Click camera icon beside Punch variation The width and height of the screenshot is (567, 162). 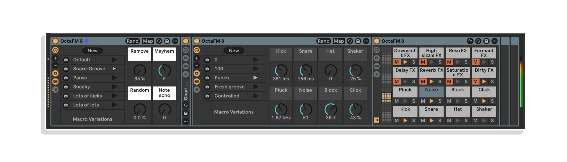(207, 78)
